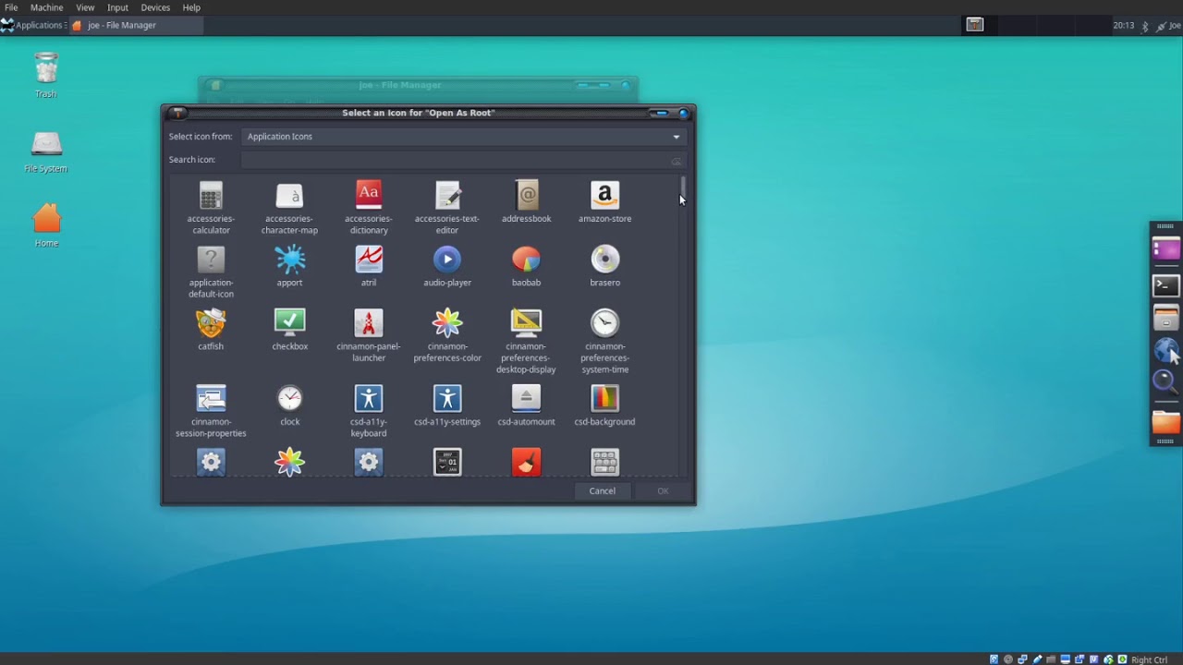Pick the csd-a11y-keyboard icon

coord(369,398)
